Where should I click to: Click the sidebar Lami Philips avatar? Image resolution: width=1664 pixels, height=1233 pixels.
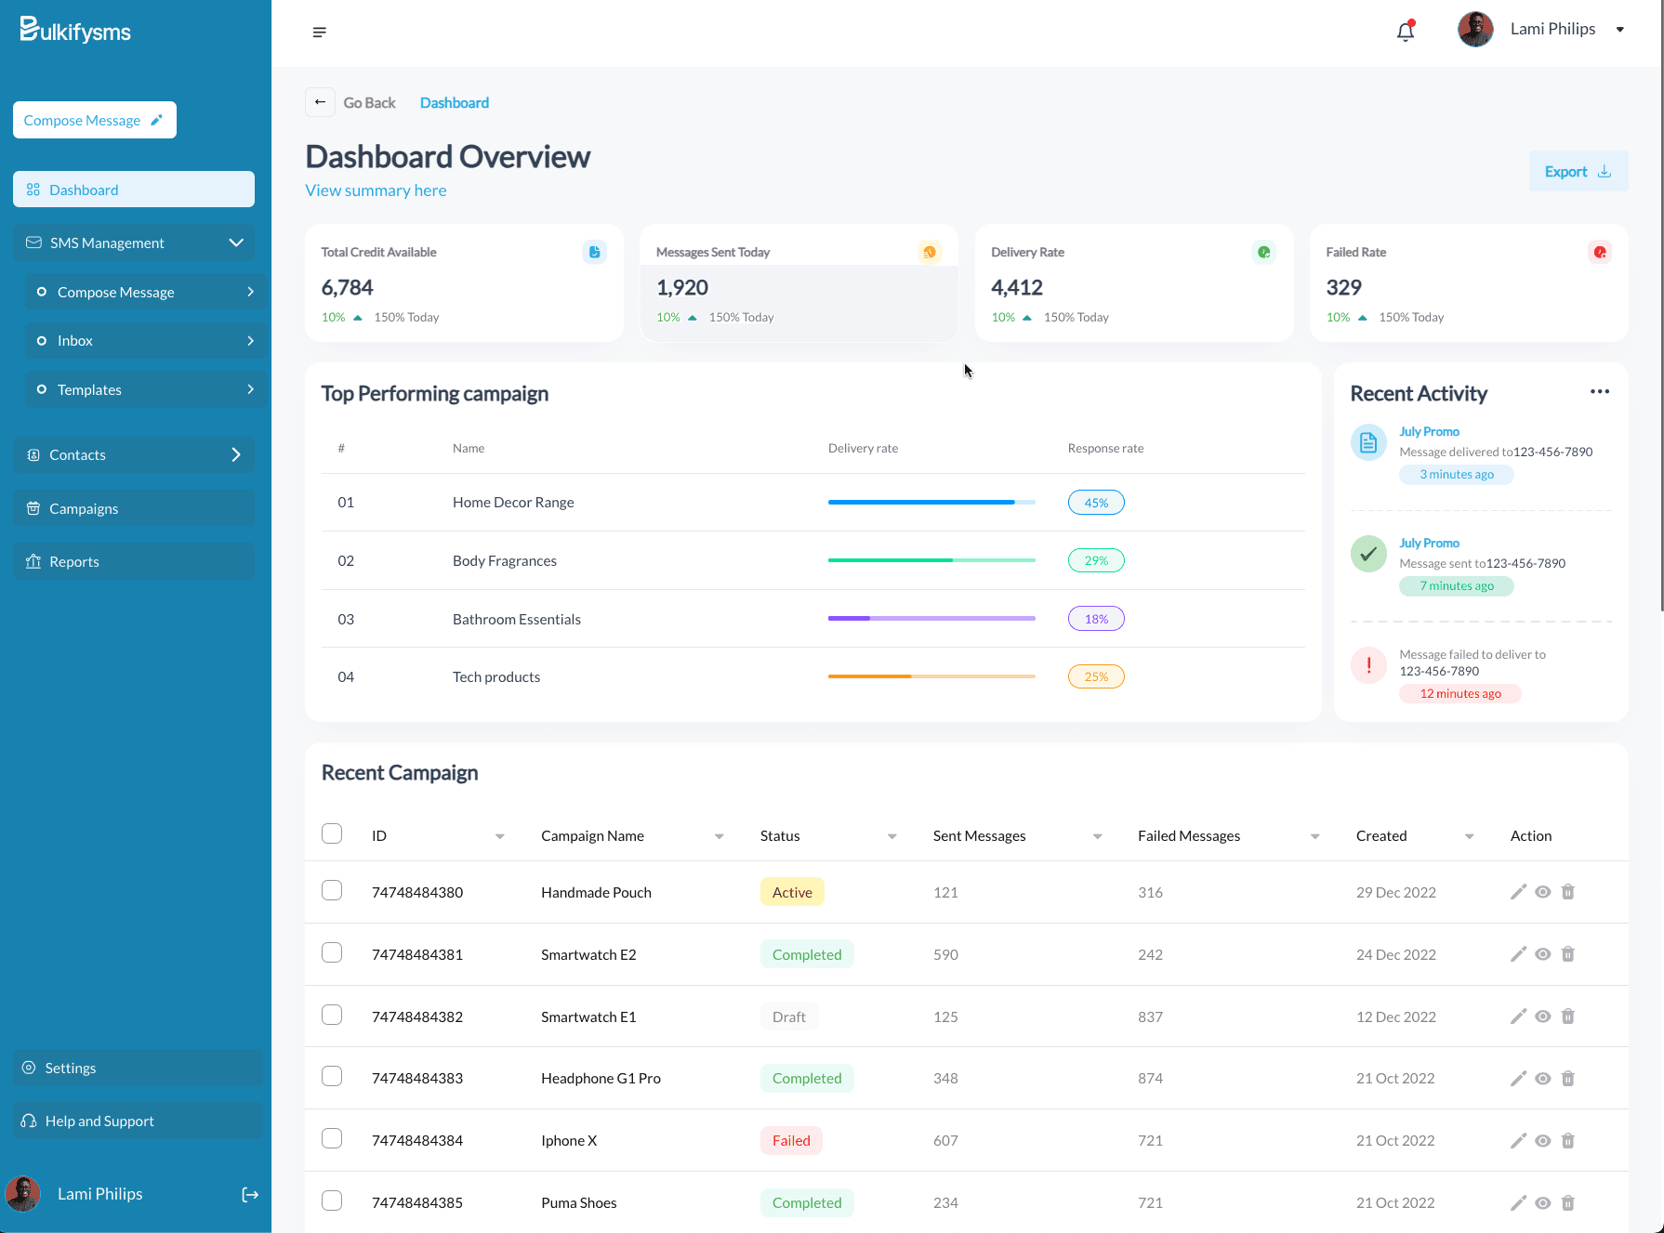[x=23, y=1194]
